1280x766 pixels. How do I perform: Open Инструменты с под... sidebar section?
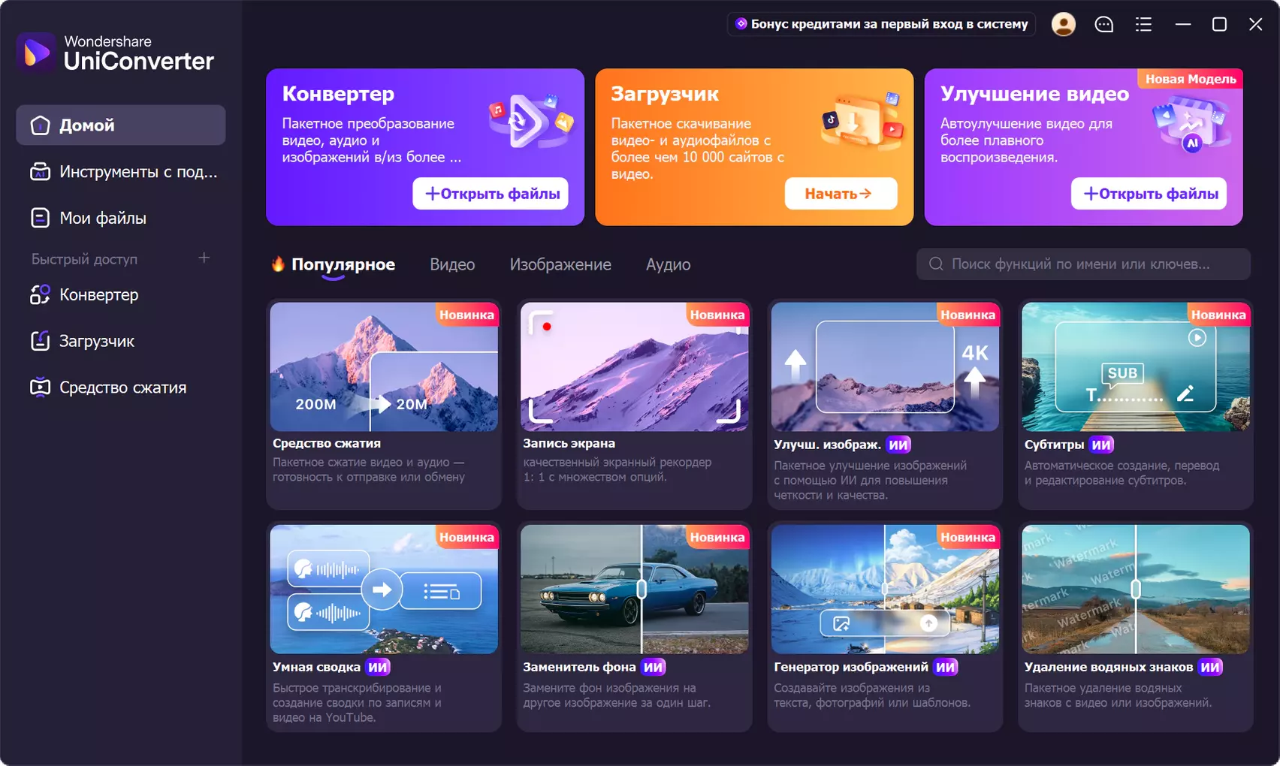click(x=121, y=172)
